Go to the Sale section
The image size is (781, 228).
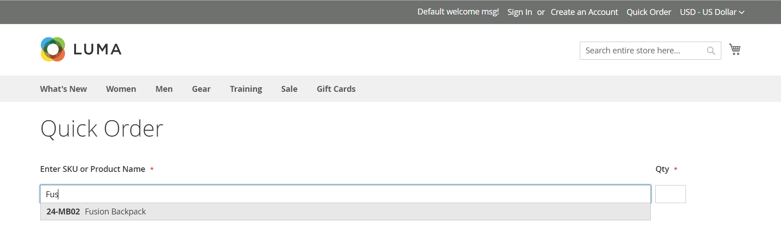coord(289,89)
